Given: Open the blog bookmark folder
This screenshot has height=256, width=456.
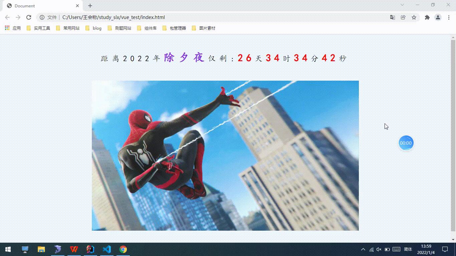Looking at the screenshot, I should pyautogui.click(x=93, y=28).
